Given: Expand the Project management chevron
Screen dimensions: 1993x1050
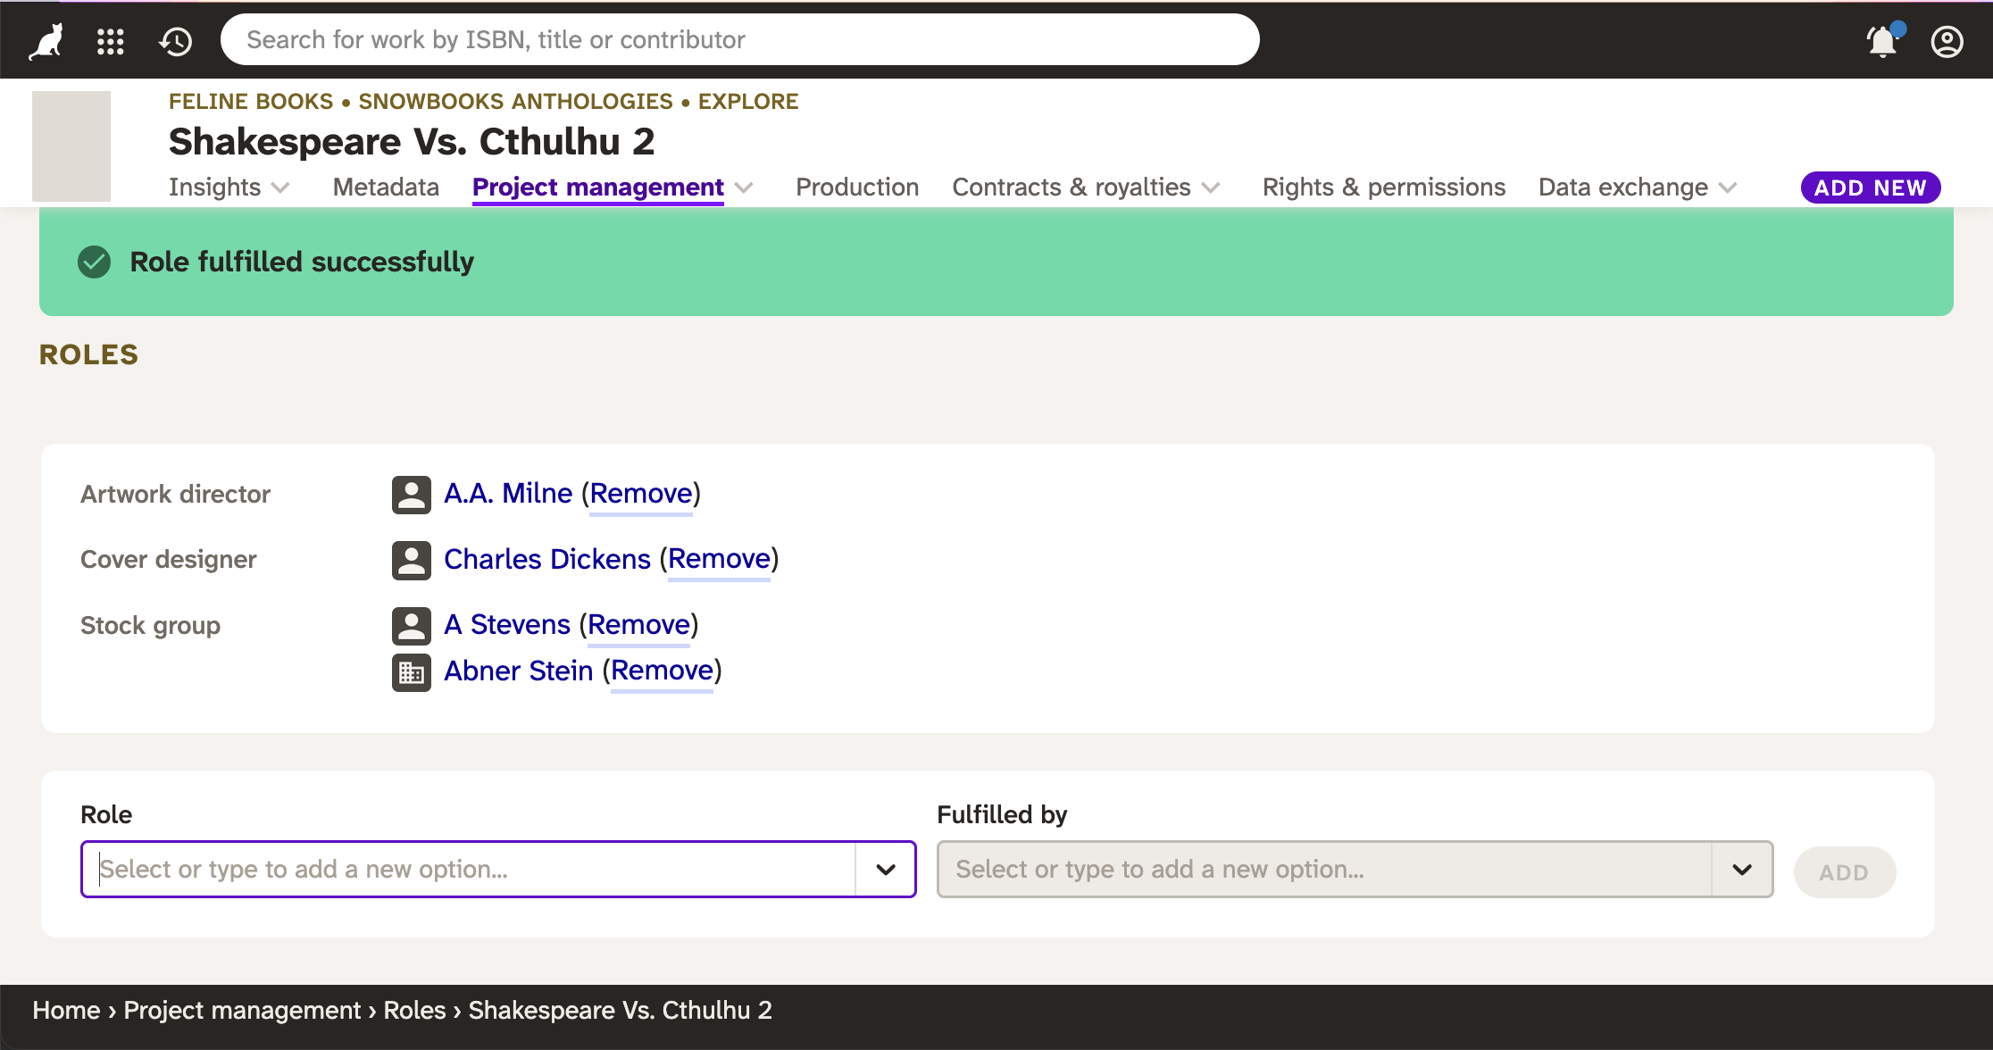Looking at the screenshot, I should pyautogui.click(x=744, y=187).
